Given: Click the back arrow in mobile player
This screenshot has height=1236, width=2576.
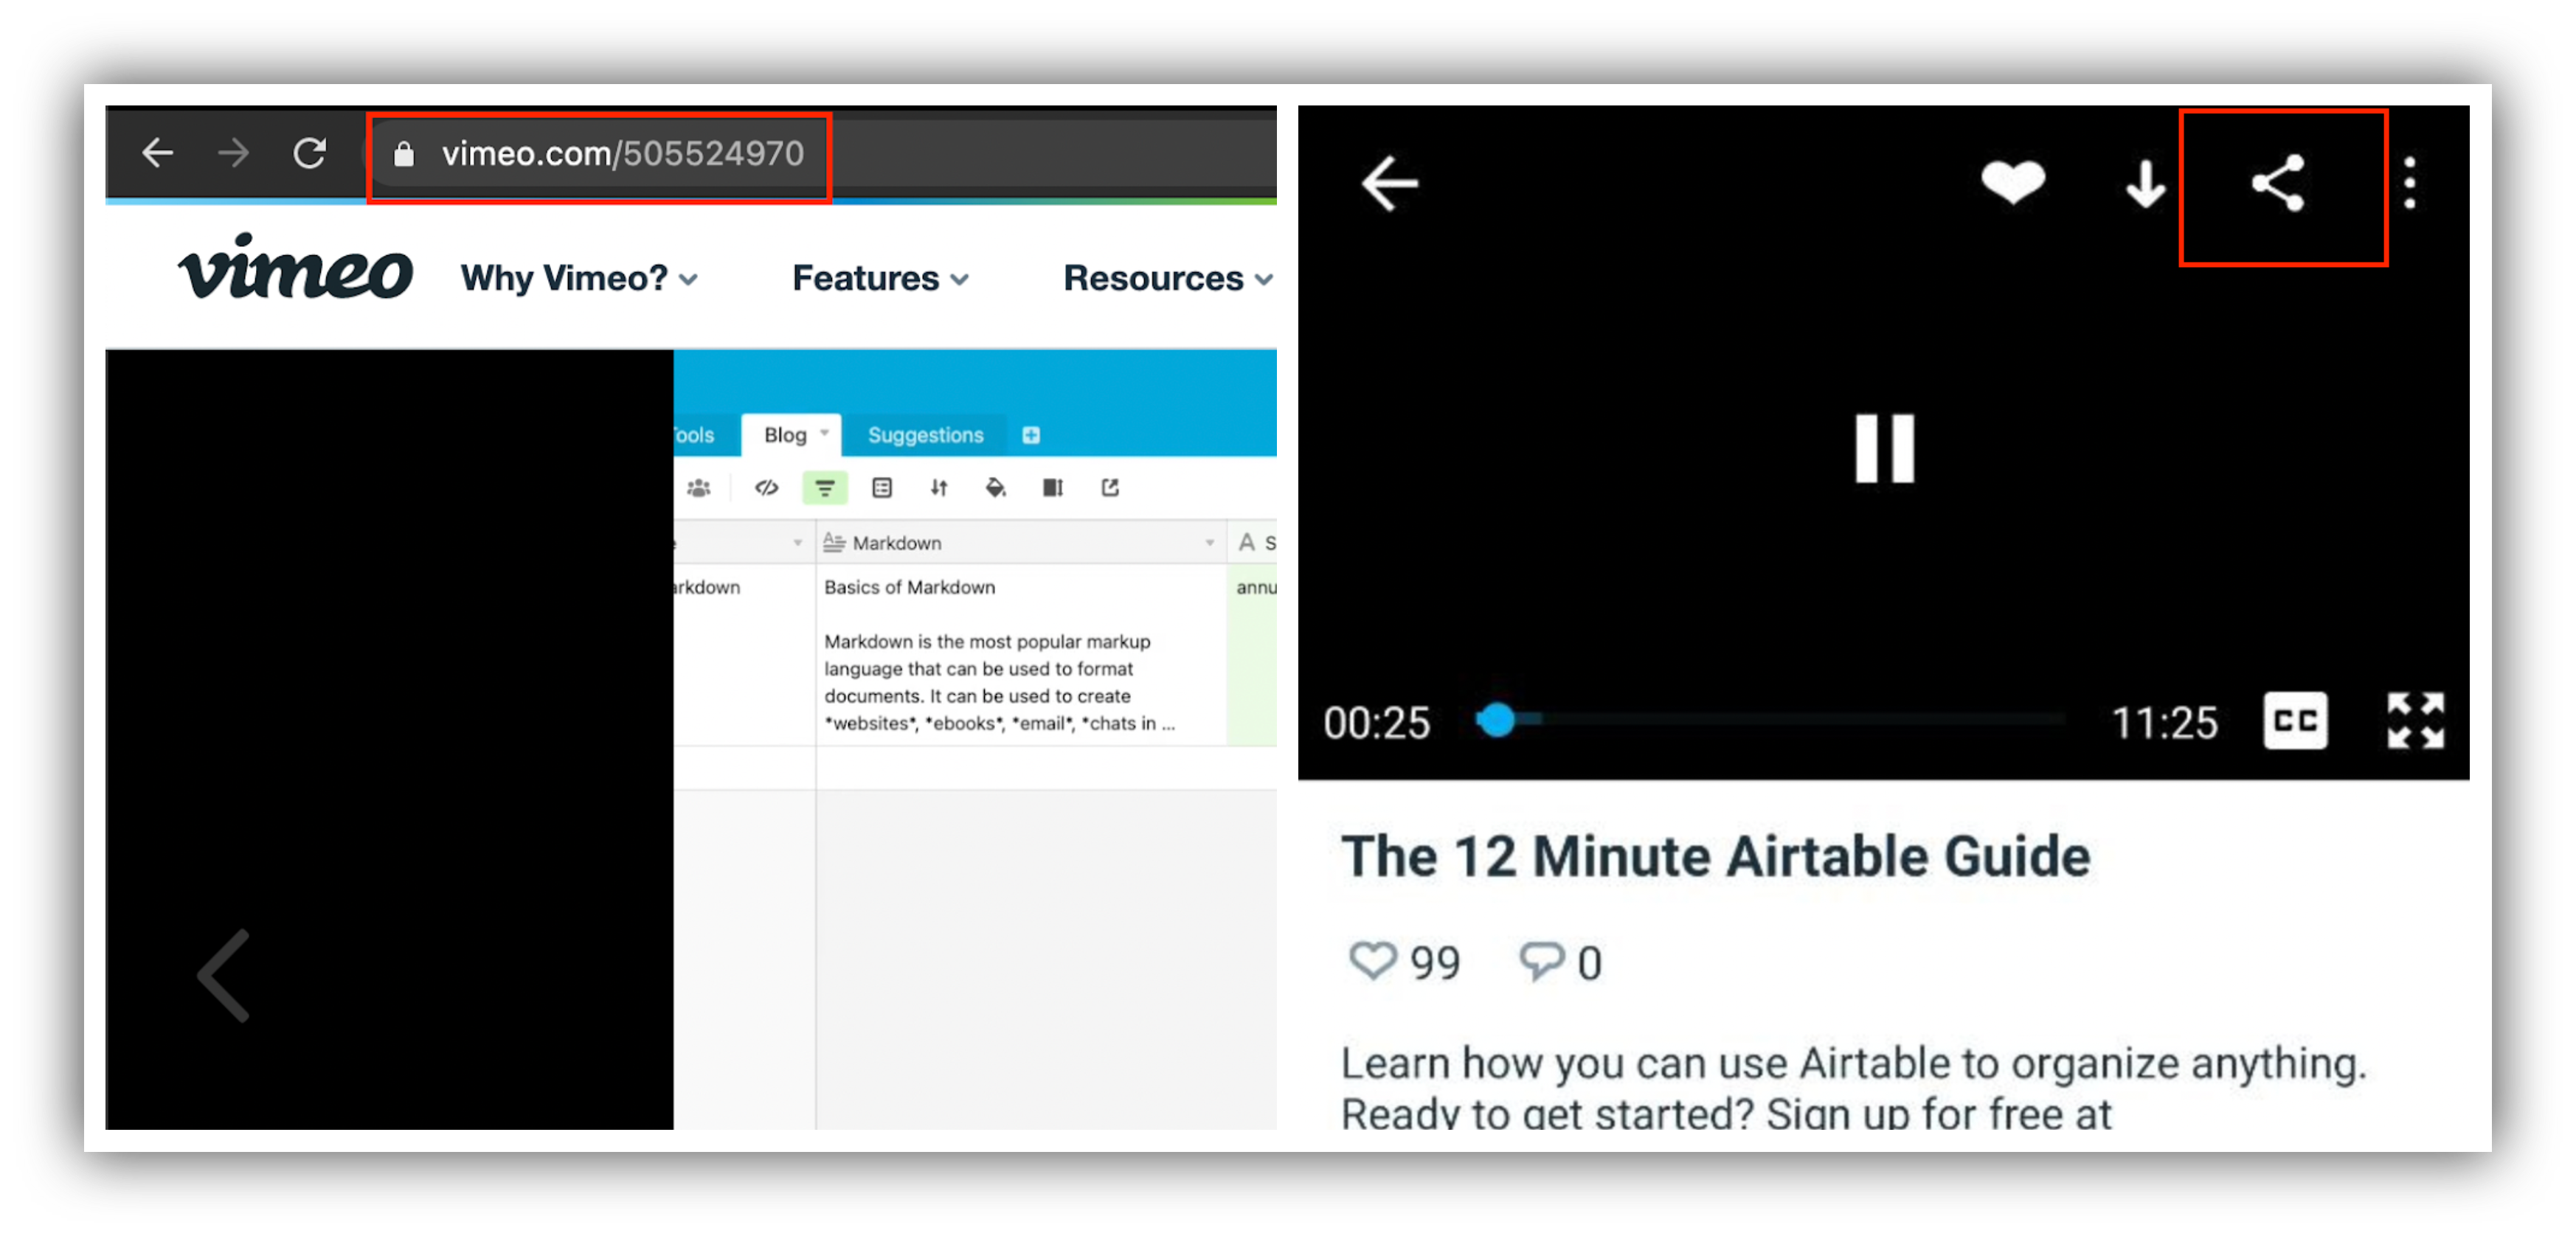Looking at the screenshot, I should (1390, 184).
